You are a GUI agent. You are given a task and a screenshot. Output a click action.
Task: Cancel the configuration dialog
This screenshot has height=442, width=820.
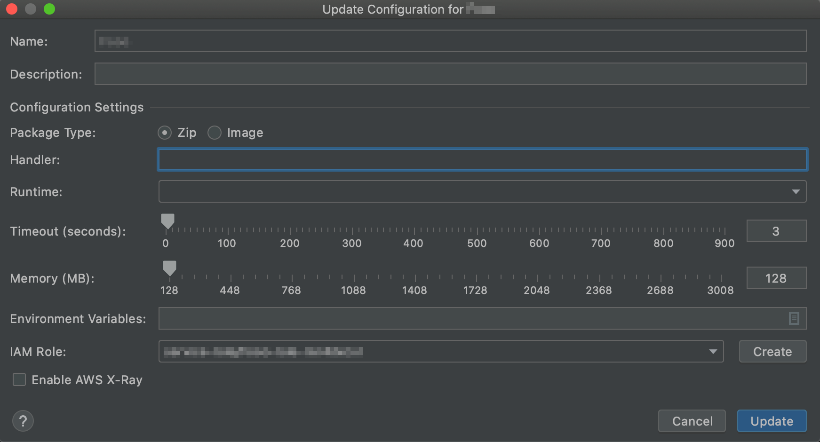click(692, 421)
